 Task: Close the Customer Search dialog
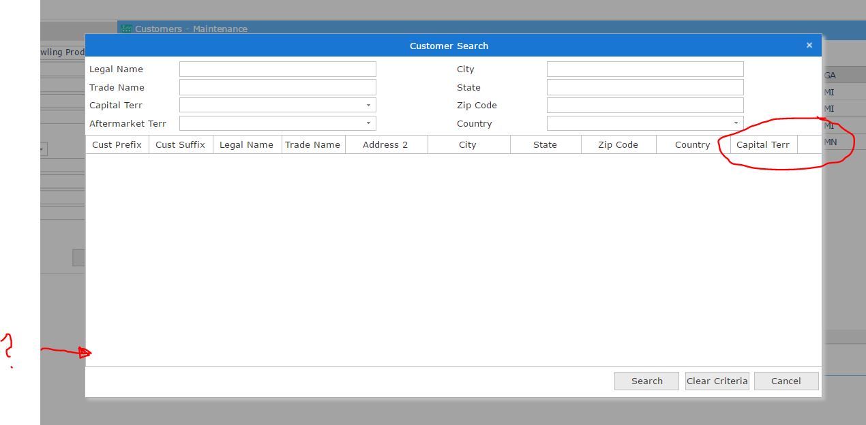click(x=809, y=46)
